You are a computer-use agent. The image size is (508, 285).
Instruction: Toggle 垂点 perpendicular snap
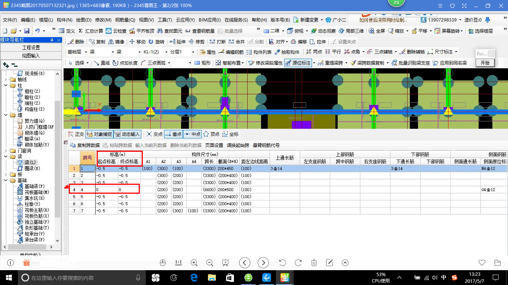[x=173, y=134]
